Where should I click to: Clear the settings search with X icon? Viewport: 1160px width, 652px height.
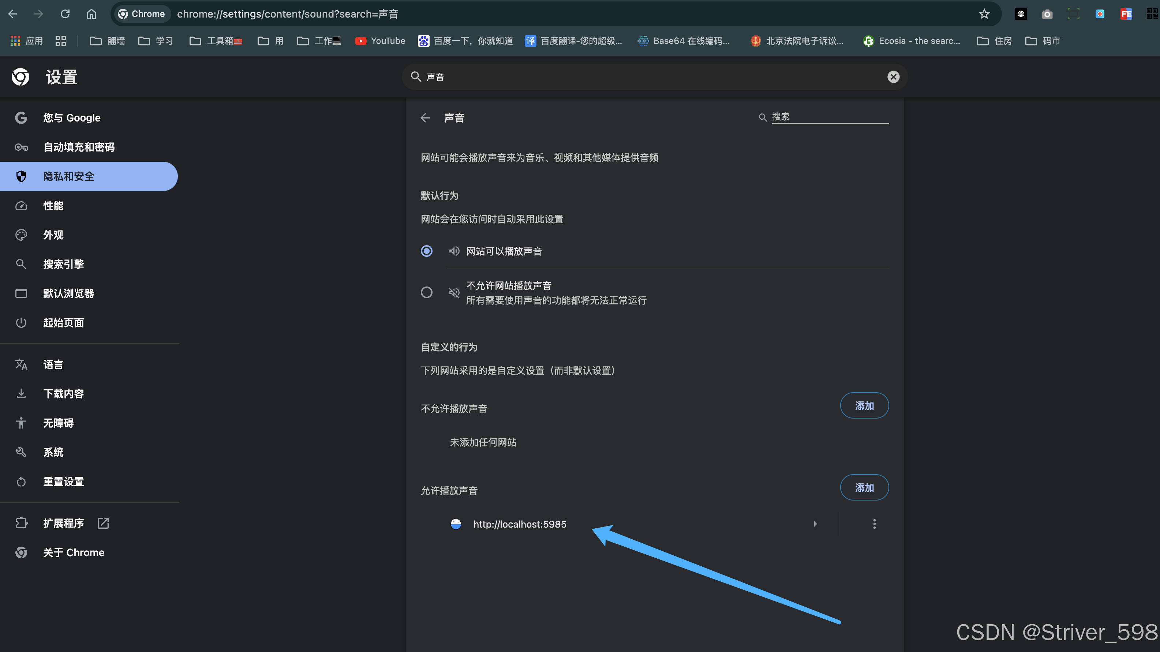click(x=893, y=77)
